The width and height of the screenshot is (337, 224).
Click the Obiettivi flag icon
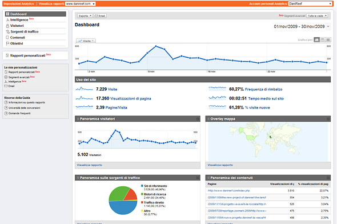7,43
